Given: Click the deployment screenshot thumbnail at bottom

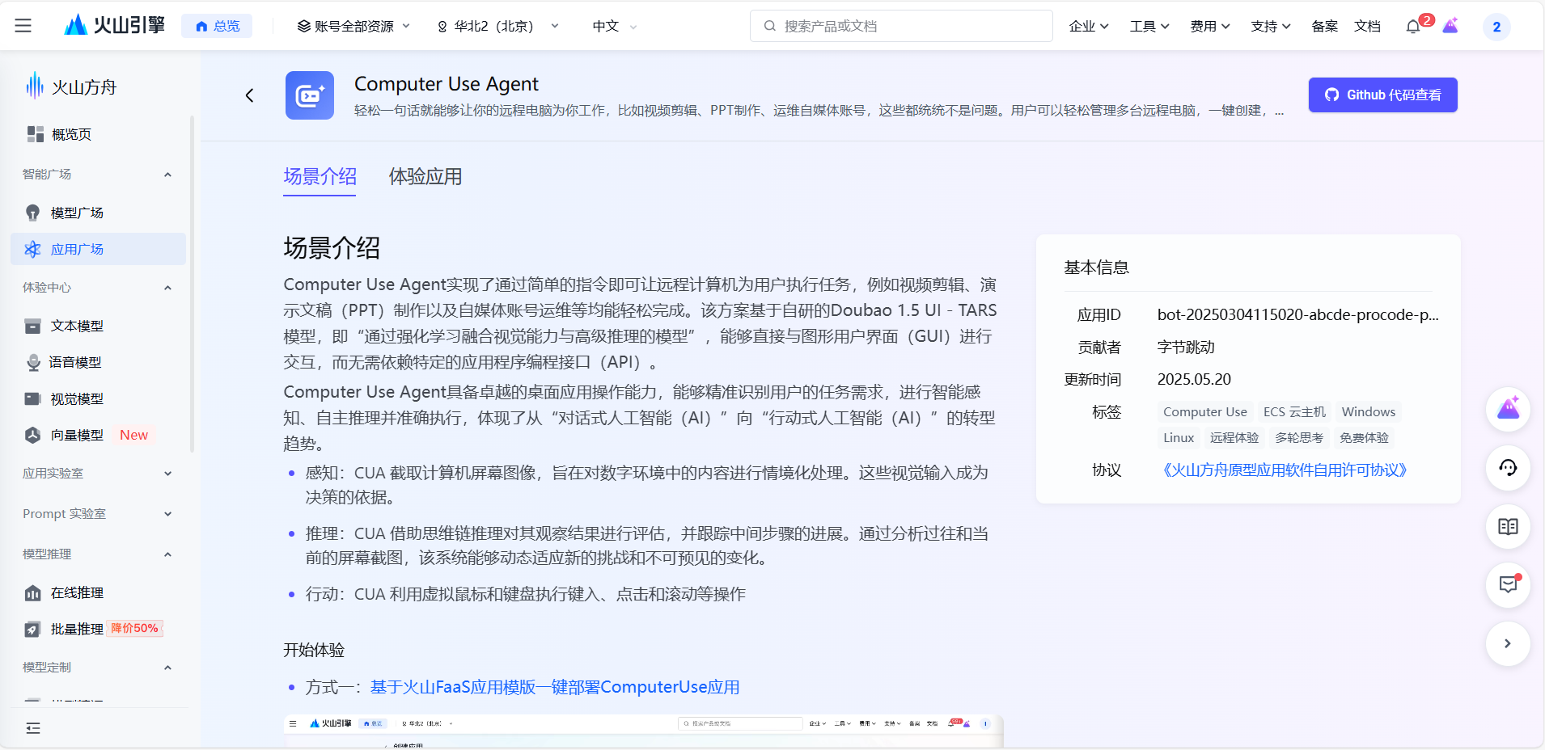Looking at the screenshot, I should click(x=643, y=731).
